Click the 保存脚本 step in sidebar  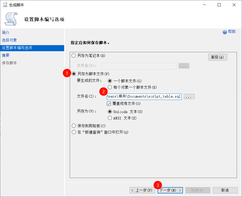coord(9,63)
